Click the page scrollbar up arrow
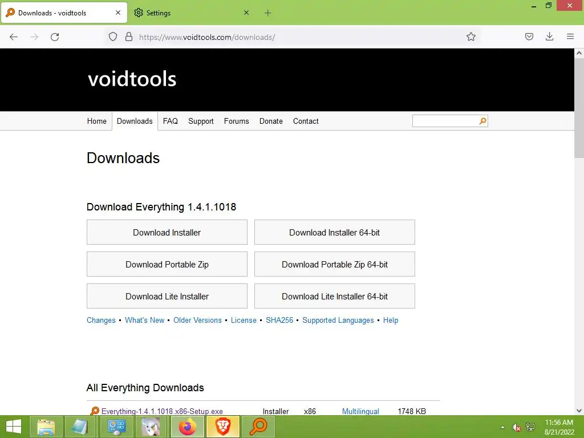 [x=579, y=53]
